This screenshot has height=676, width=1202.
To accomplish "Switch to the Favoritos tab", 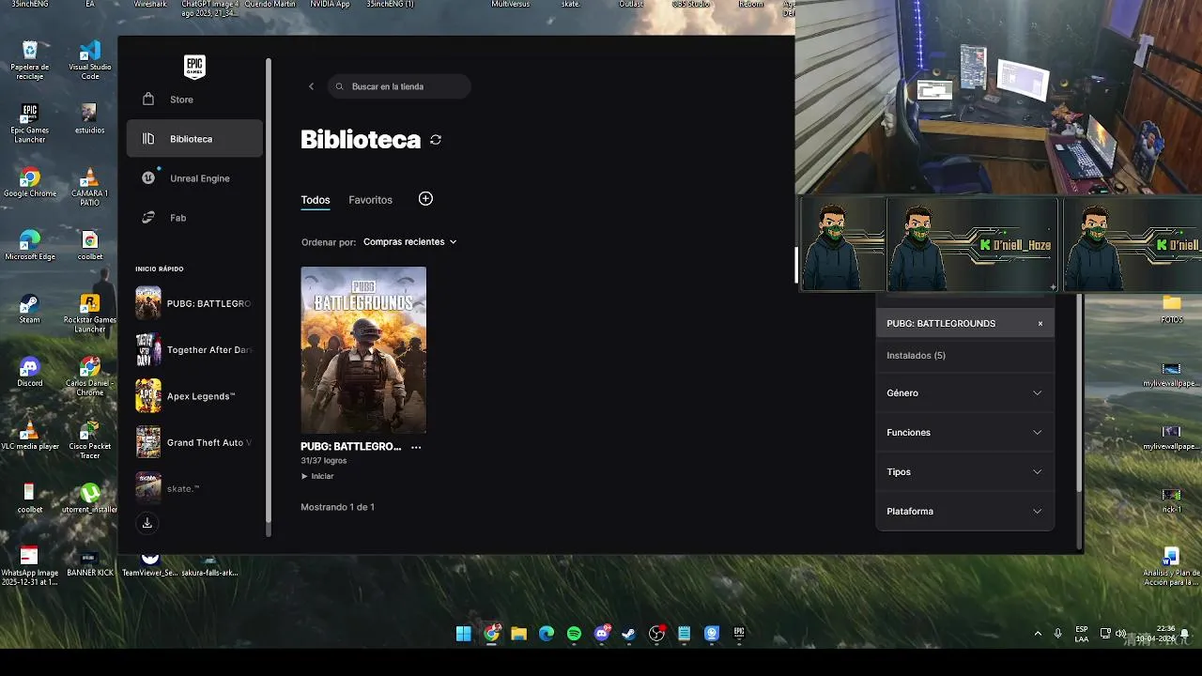I will (x=370, y=200).
